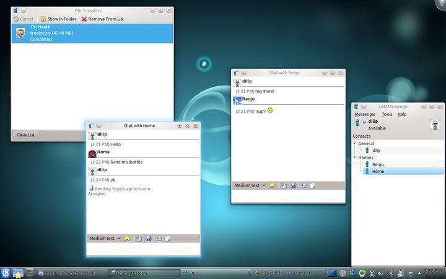This screenshot has height=279, width=446.
Task: Click the save icon in the Renju chat toolbar
Action: 293,185
